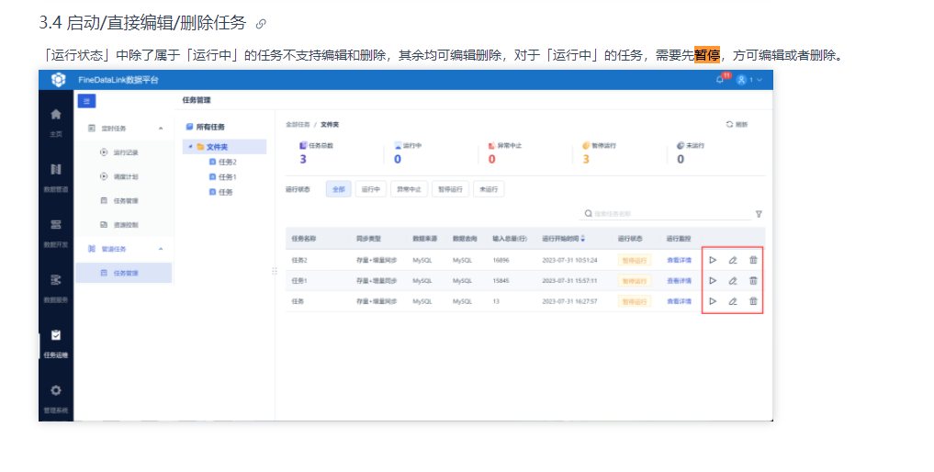Click the panel resize handle beside the tree
Screen dimensions: 934x472
(274, 271)
